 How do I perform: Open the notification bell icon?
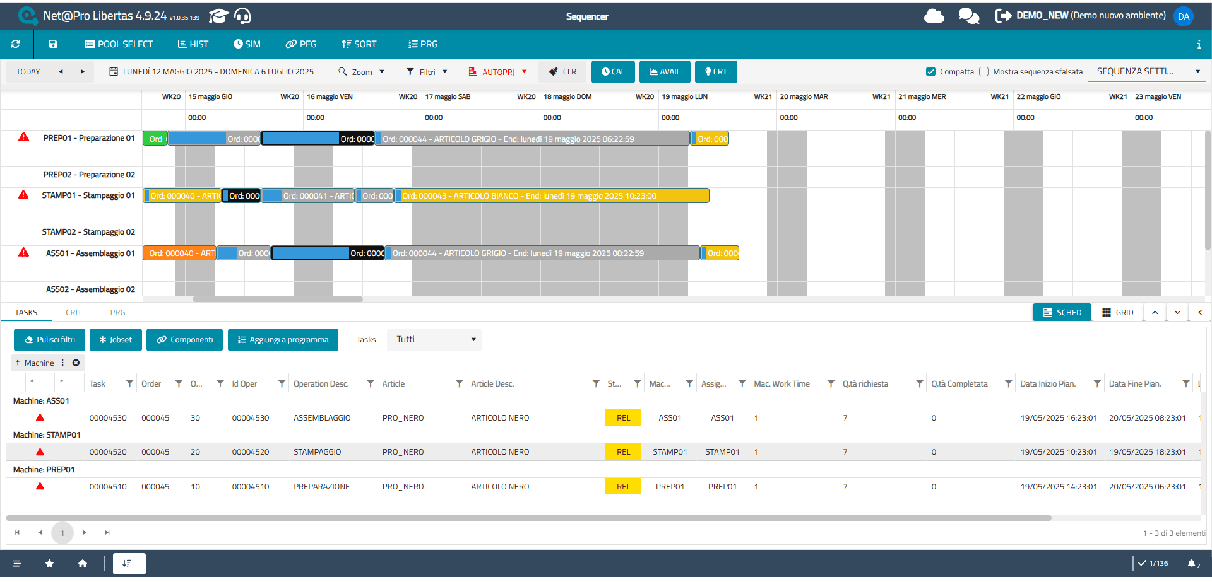[1192, 564]
